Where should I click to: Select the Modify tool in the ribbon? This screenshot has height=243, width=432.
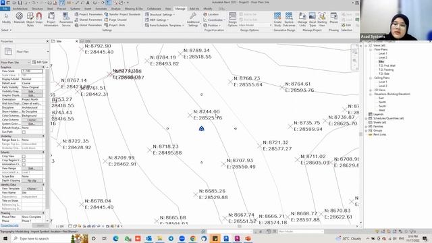(6, 18)
